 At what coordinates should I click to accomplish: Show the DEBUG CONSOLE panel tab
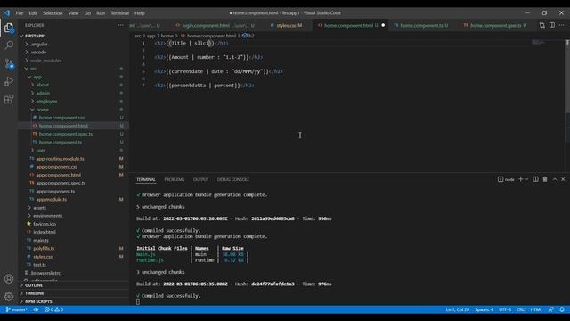(x=233, y=179)
